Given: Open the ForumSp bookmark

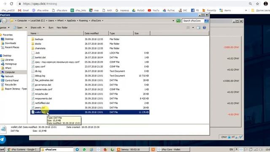Looking at the screenshot, I should [209, 10].
